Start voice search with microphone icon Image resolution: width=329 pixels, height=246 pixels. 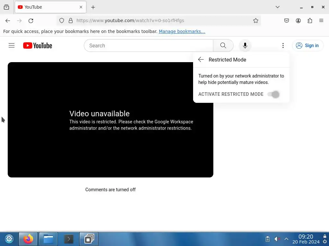(245, 45)
